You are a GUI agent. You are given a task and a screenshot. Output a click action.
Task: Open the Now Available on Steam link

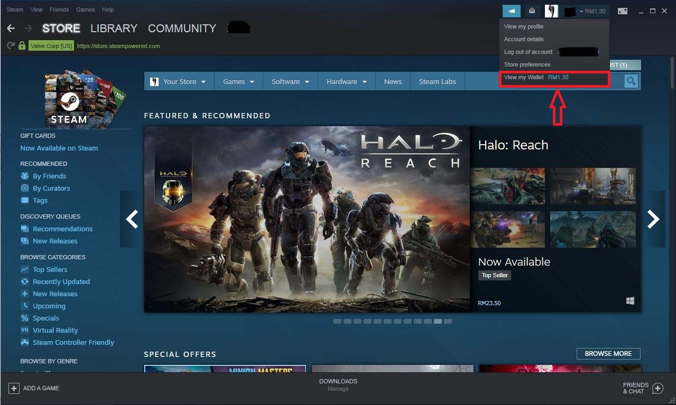point(59,148)
